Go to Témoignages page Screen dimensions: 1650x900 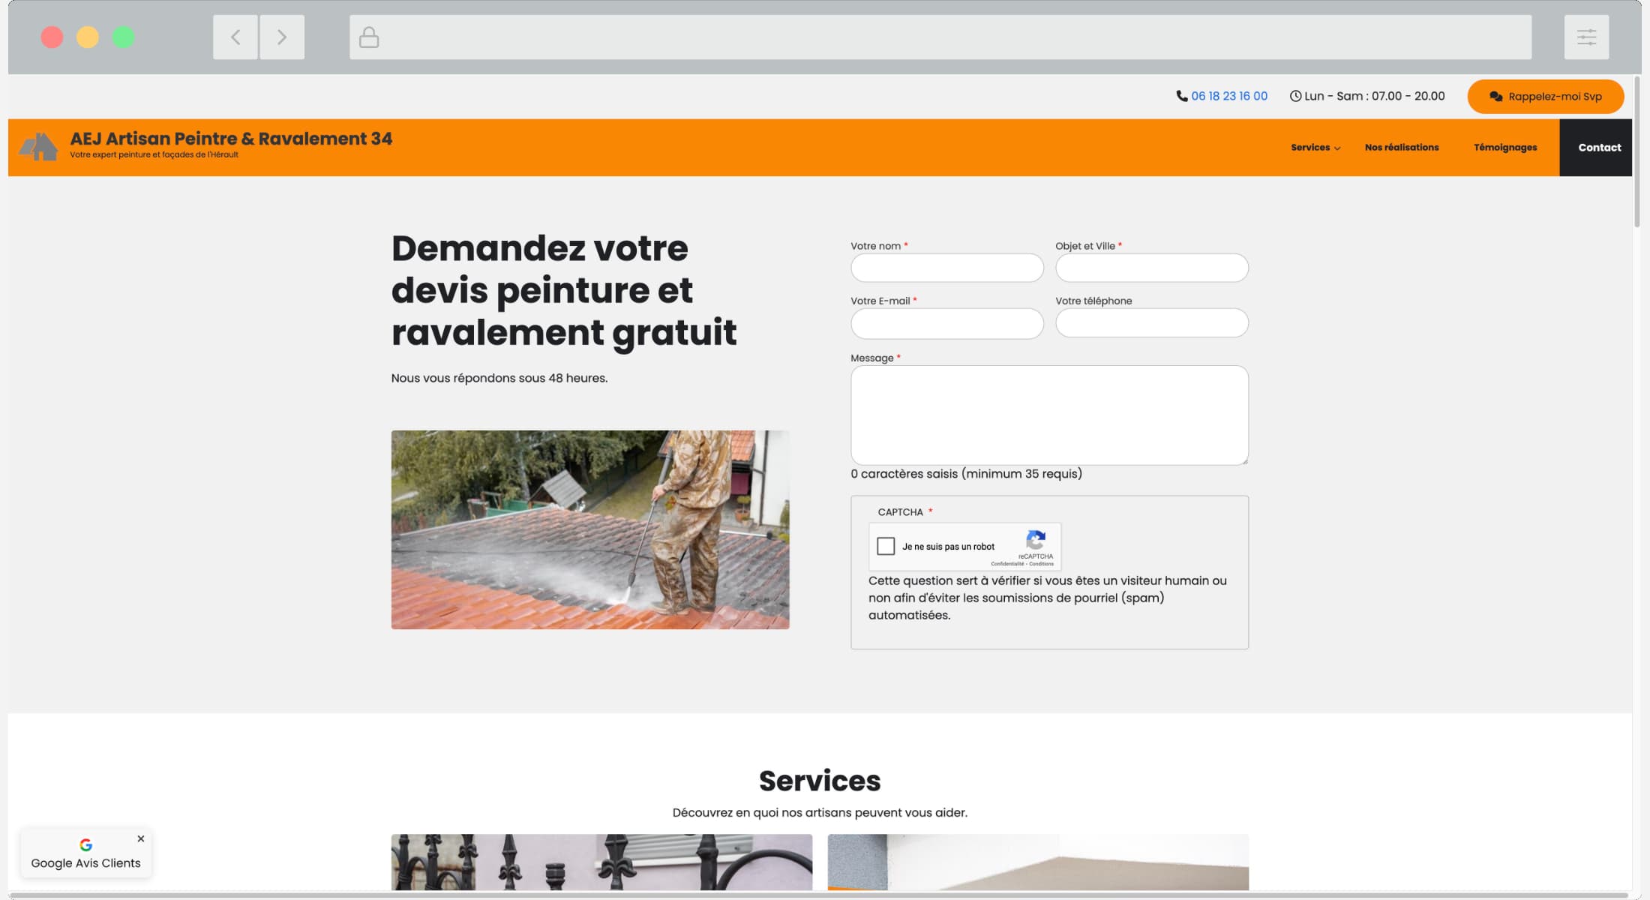[1504, 148]
